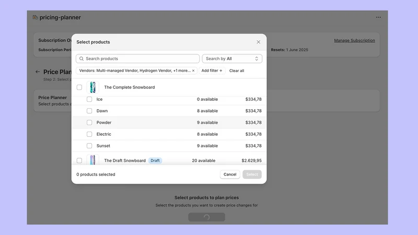This screenshot has height=235, width=418.
Task: Click the $2.629,95 price
Action: (x=252, y=160)
